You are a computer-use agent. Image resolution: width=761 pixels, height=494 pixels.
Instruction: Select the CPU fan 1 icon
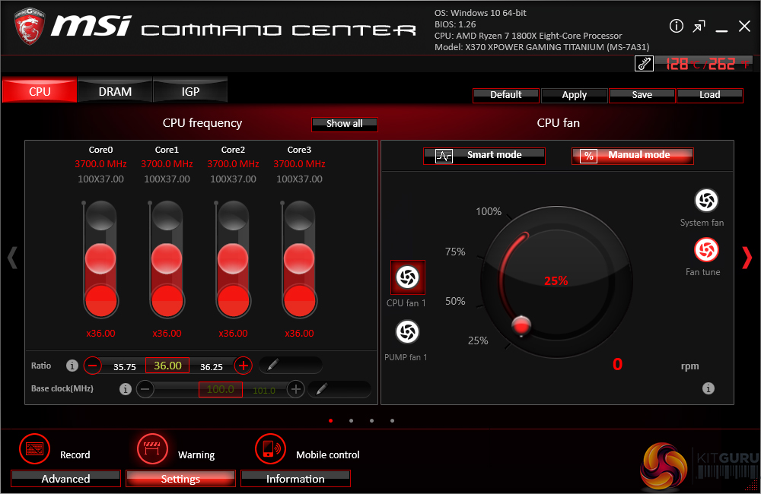(408, 277)
